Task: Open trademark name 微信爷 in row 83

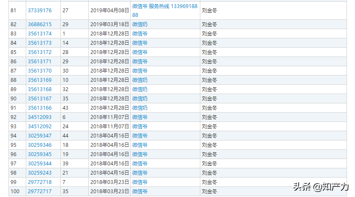Action: [140, 34]
